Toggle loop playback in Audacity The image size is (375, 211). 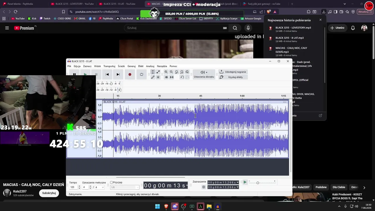[142, 74]
